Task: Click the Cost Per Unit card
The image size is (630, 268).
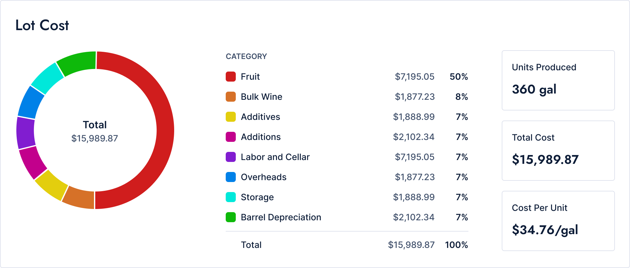Action: pos(558,221)
